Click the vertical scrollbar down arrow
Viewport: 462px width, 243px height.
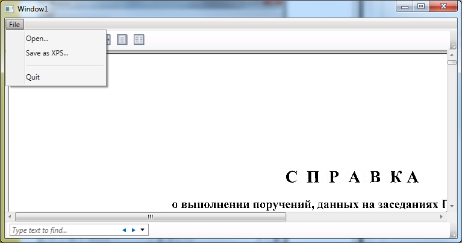[452, 206]
